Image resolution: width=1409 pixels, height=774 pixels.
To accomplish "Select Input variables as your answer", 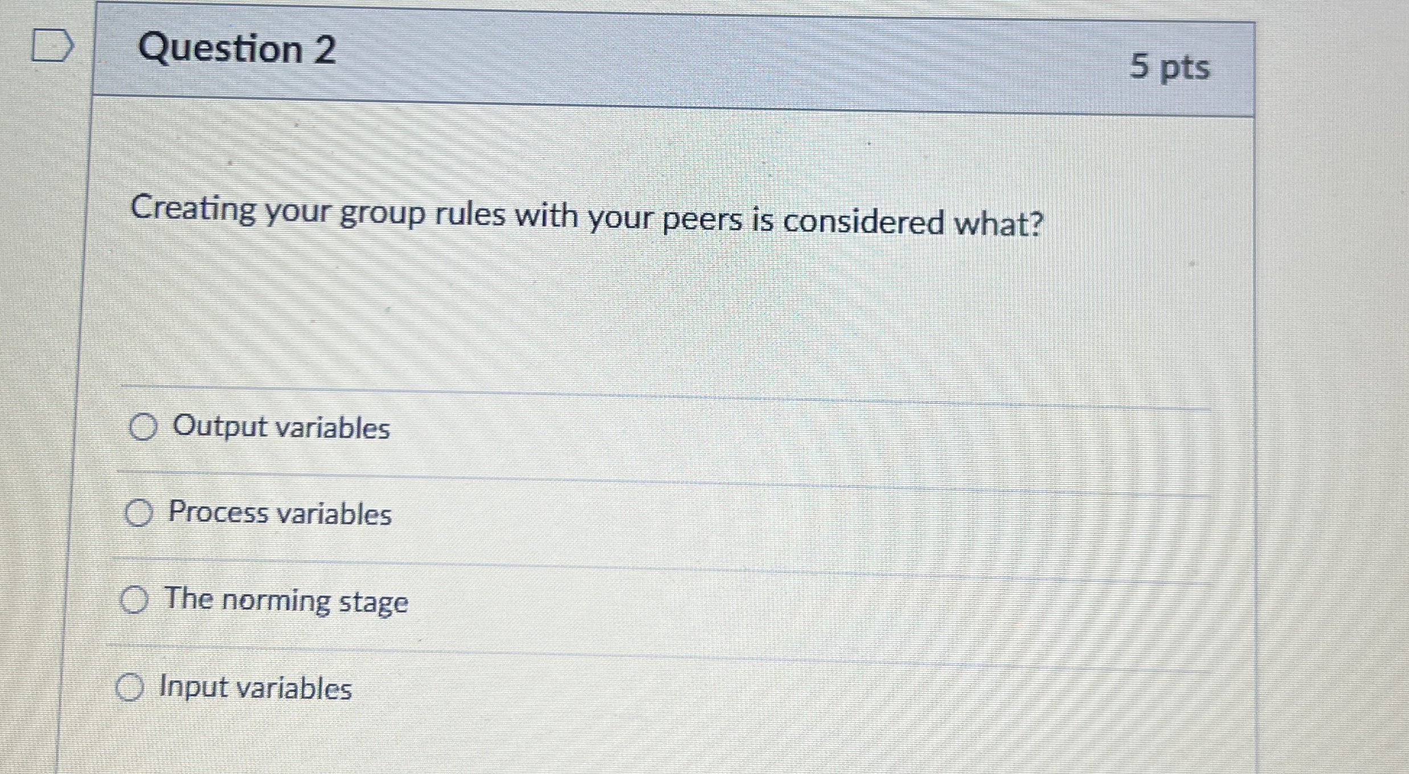I will 131,687.
